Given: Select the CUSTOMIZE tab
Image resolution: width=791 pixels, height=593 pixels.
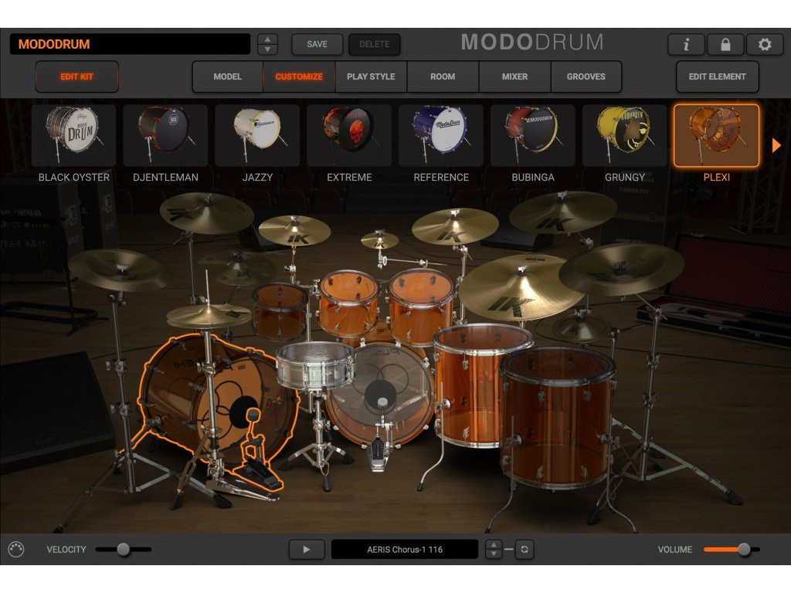Looking at the screenshot, I should pyautogui.click(x=298, y=76).
